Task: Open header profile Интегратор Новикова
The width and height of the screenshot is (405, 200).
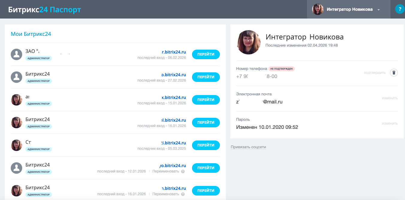Action: pos(349,9)
